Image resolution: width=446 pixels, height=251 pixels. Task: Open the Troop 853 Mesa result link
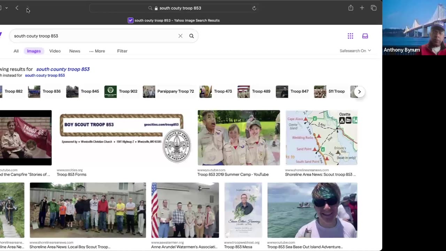238,247
